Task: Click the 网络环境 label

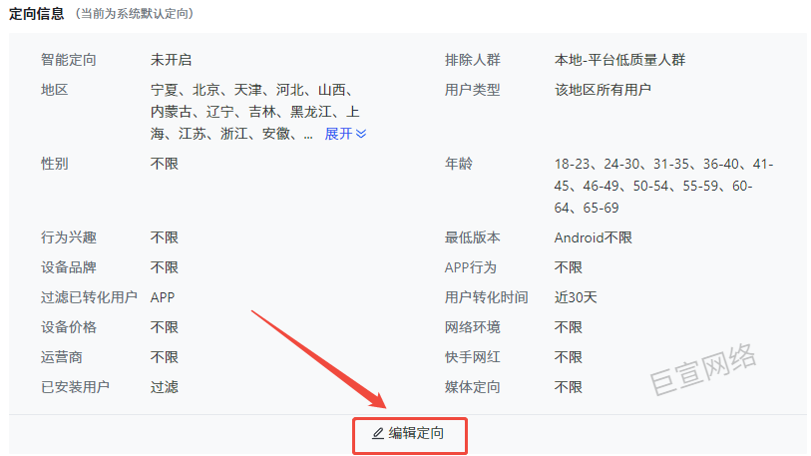Action: point(472,327)
